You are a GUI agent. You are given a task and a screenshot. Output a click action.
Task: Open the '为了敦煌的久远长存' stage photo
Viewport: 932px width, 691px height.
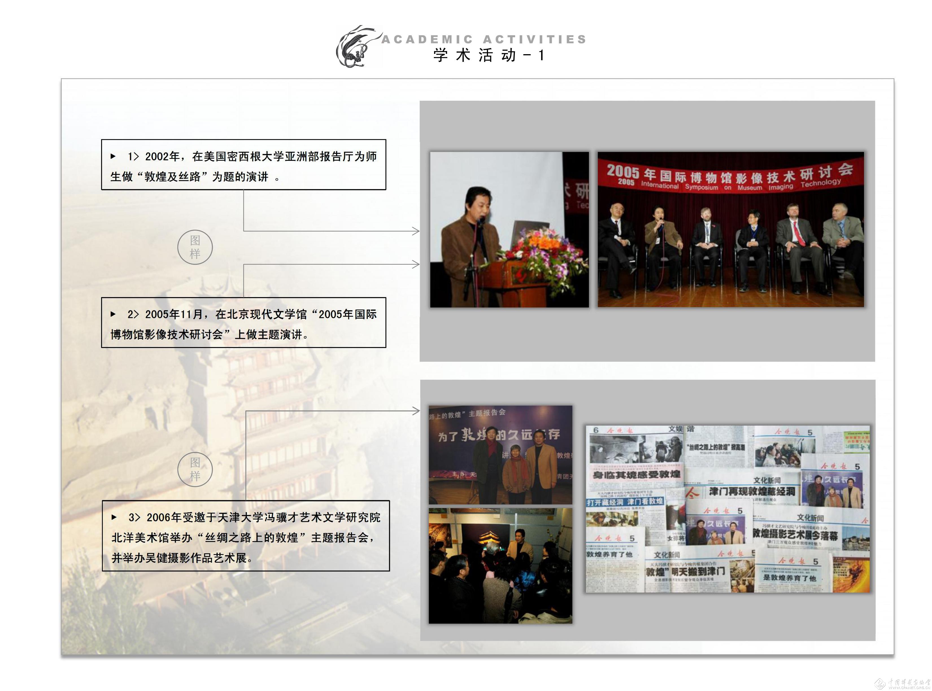(x=500, y=455)
